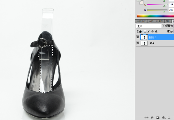Add a layer mask

(x=158, y=118)
